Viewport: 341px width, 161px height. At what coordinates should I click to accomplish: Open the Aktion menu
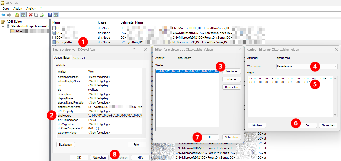pyautogui.click(x=18, y=9)
